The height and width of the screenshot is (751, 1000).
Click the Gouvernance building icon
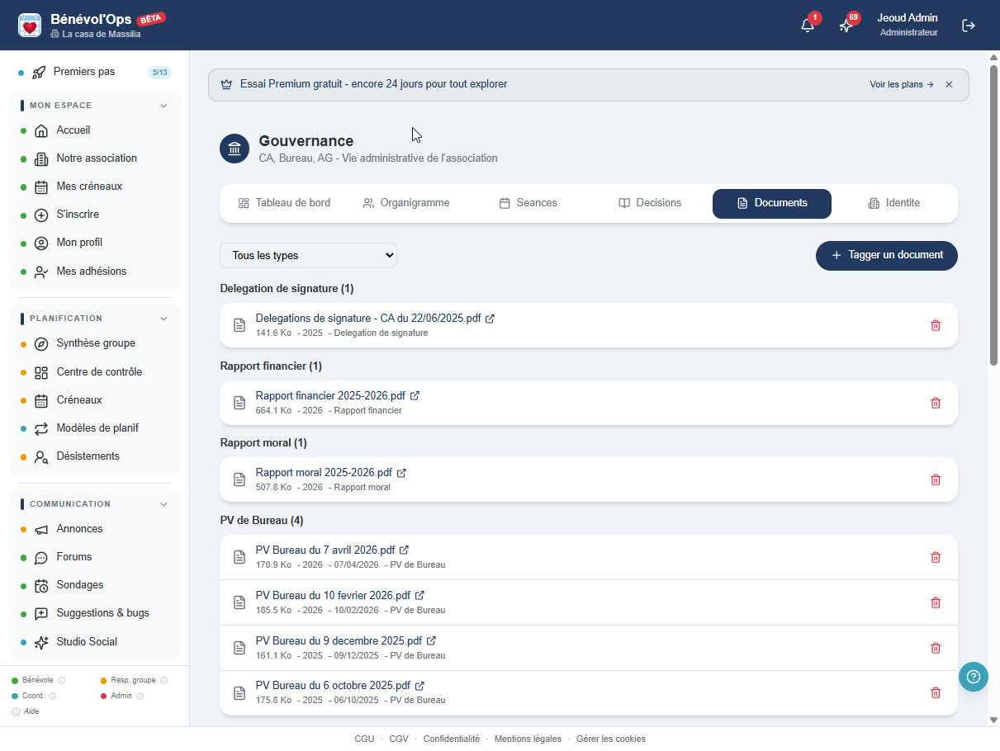click(235, 149)
